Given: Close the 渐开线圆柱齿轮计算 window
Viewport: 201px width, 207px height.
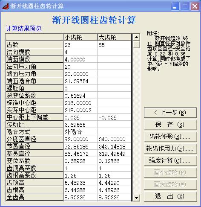Looking at the screenshot, I should (195, 6).
